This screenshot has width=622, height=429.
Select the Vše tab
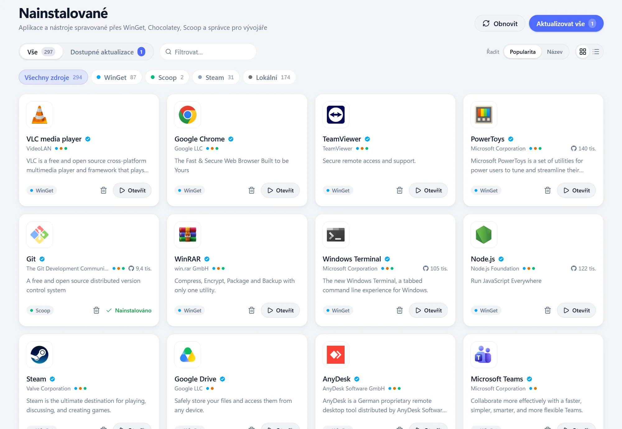pyautogui.click(x=41, y=52)
